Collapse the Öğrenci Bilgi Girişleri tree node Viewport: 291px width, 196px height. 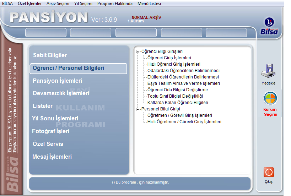click(x=138, y=51)
